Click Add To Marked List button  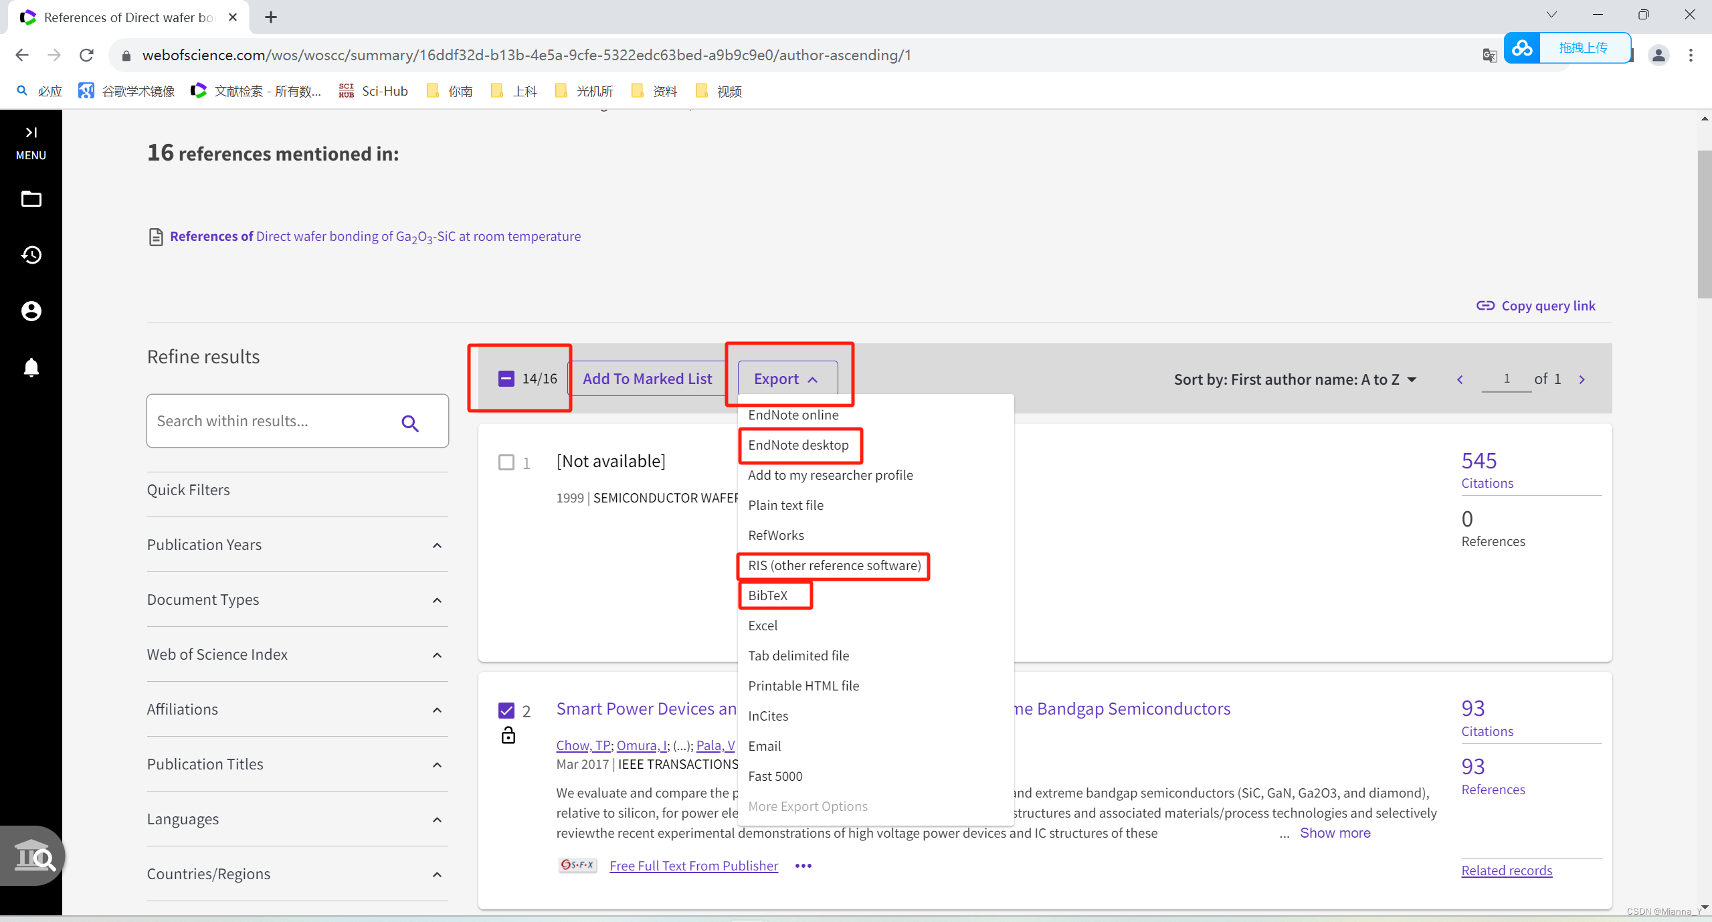click(647, 379)
